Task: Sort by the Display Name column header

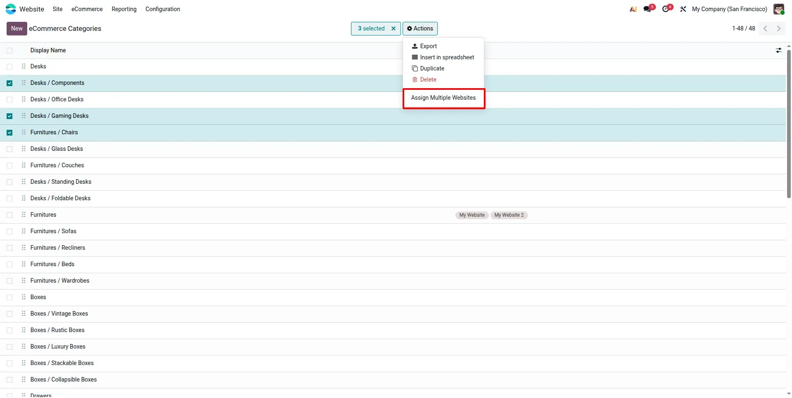Action: coord(48,50)
